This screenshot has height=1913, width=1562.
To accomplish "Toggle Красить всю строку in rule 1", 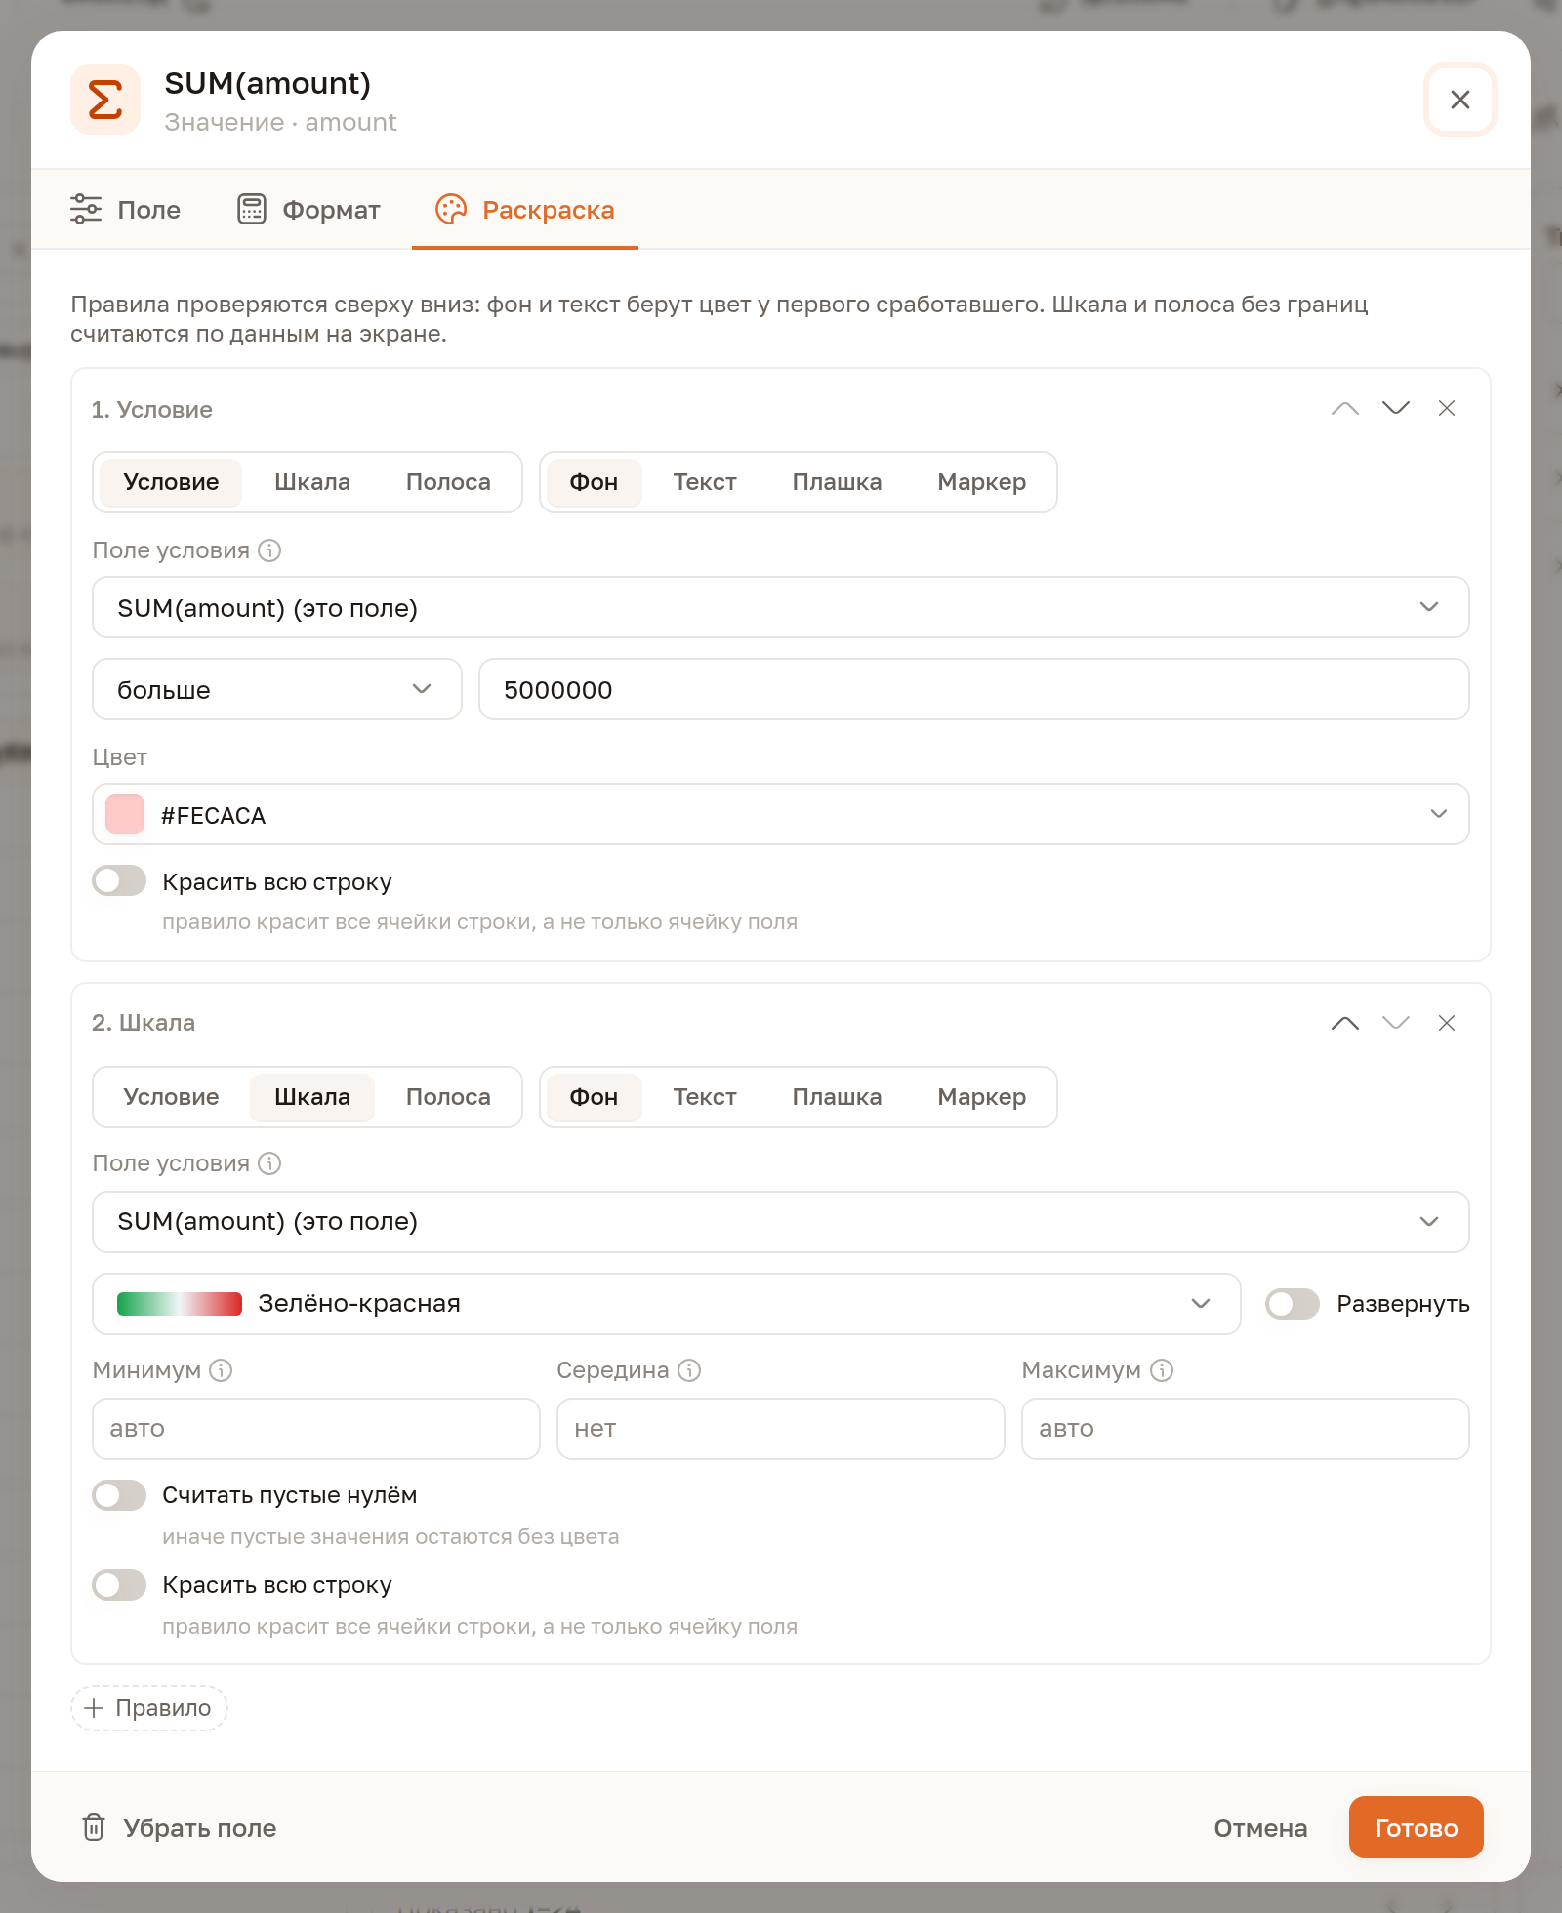I will tap(119, 881).
